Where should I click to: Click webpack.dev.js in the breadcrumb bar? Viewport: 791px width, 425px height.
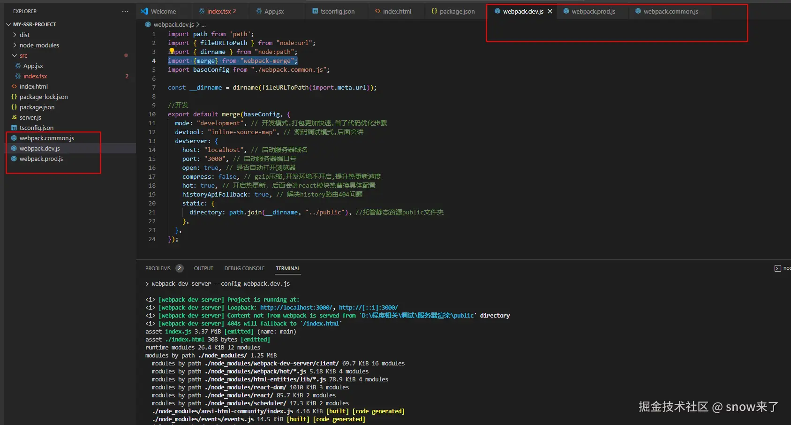[x=173, y=24]
